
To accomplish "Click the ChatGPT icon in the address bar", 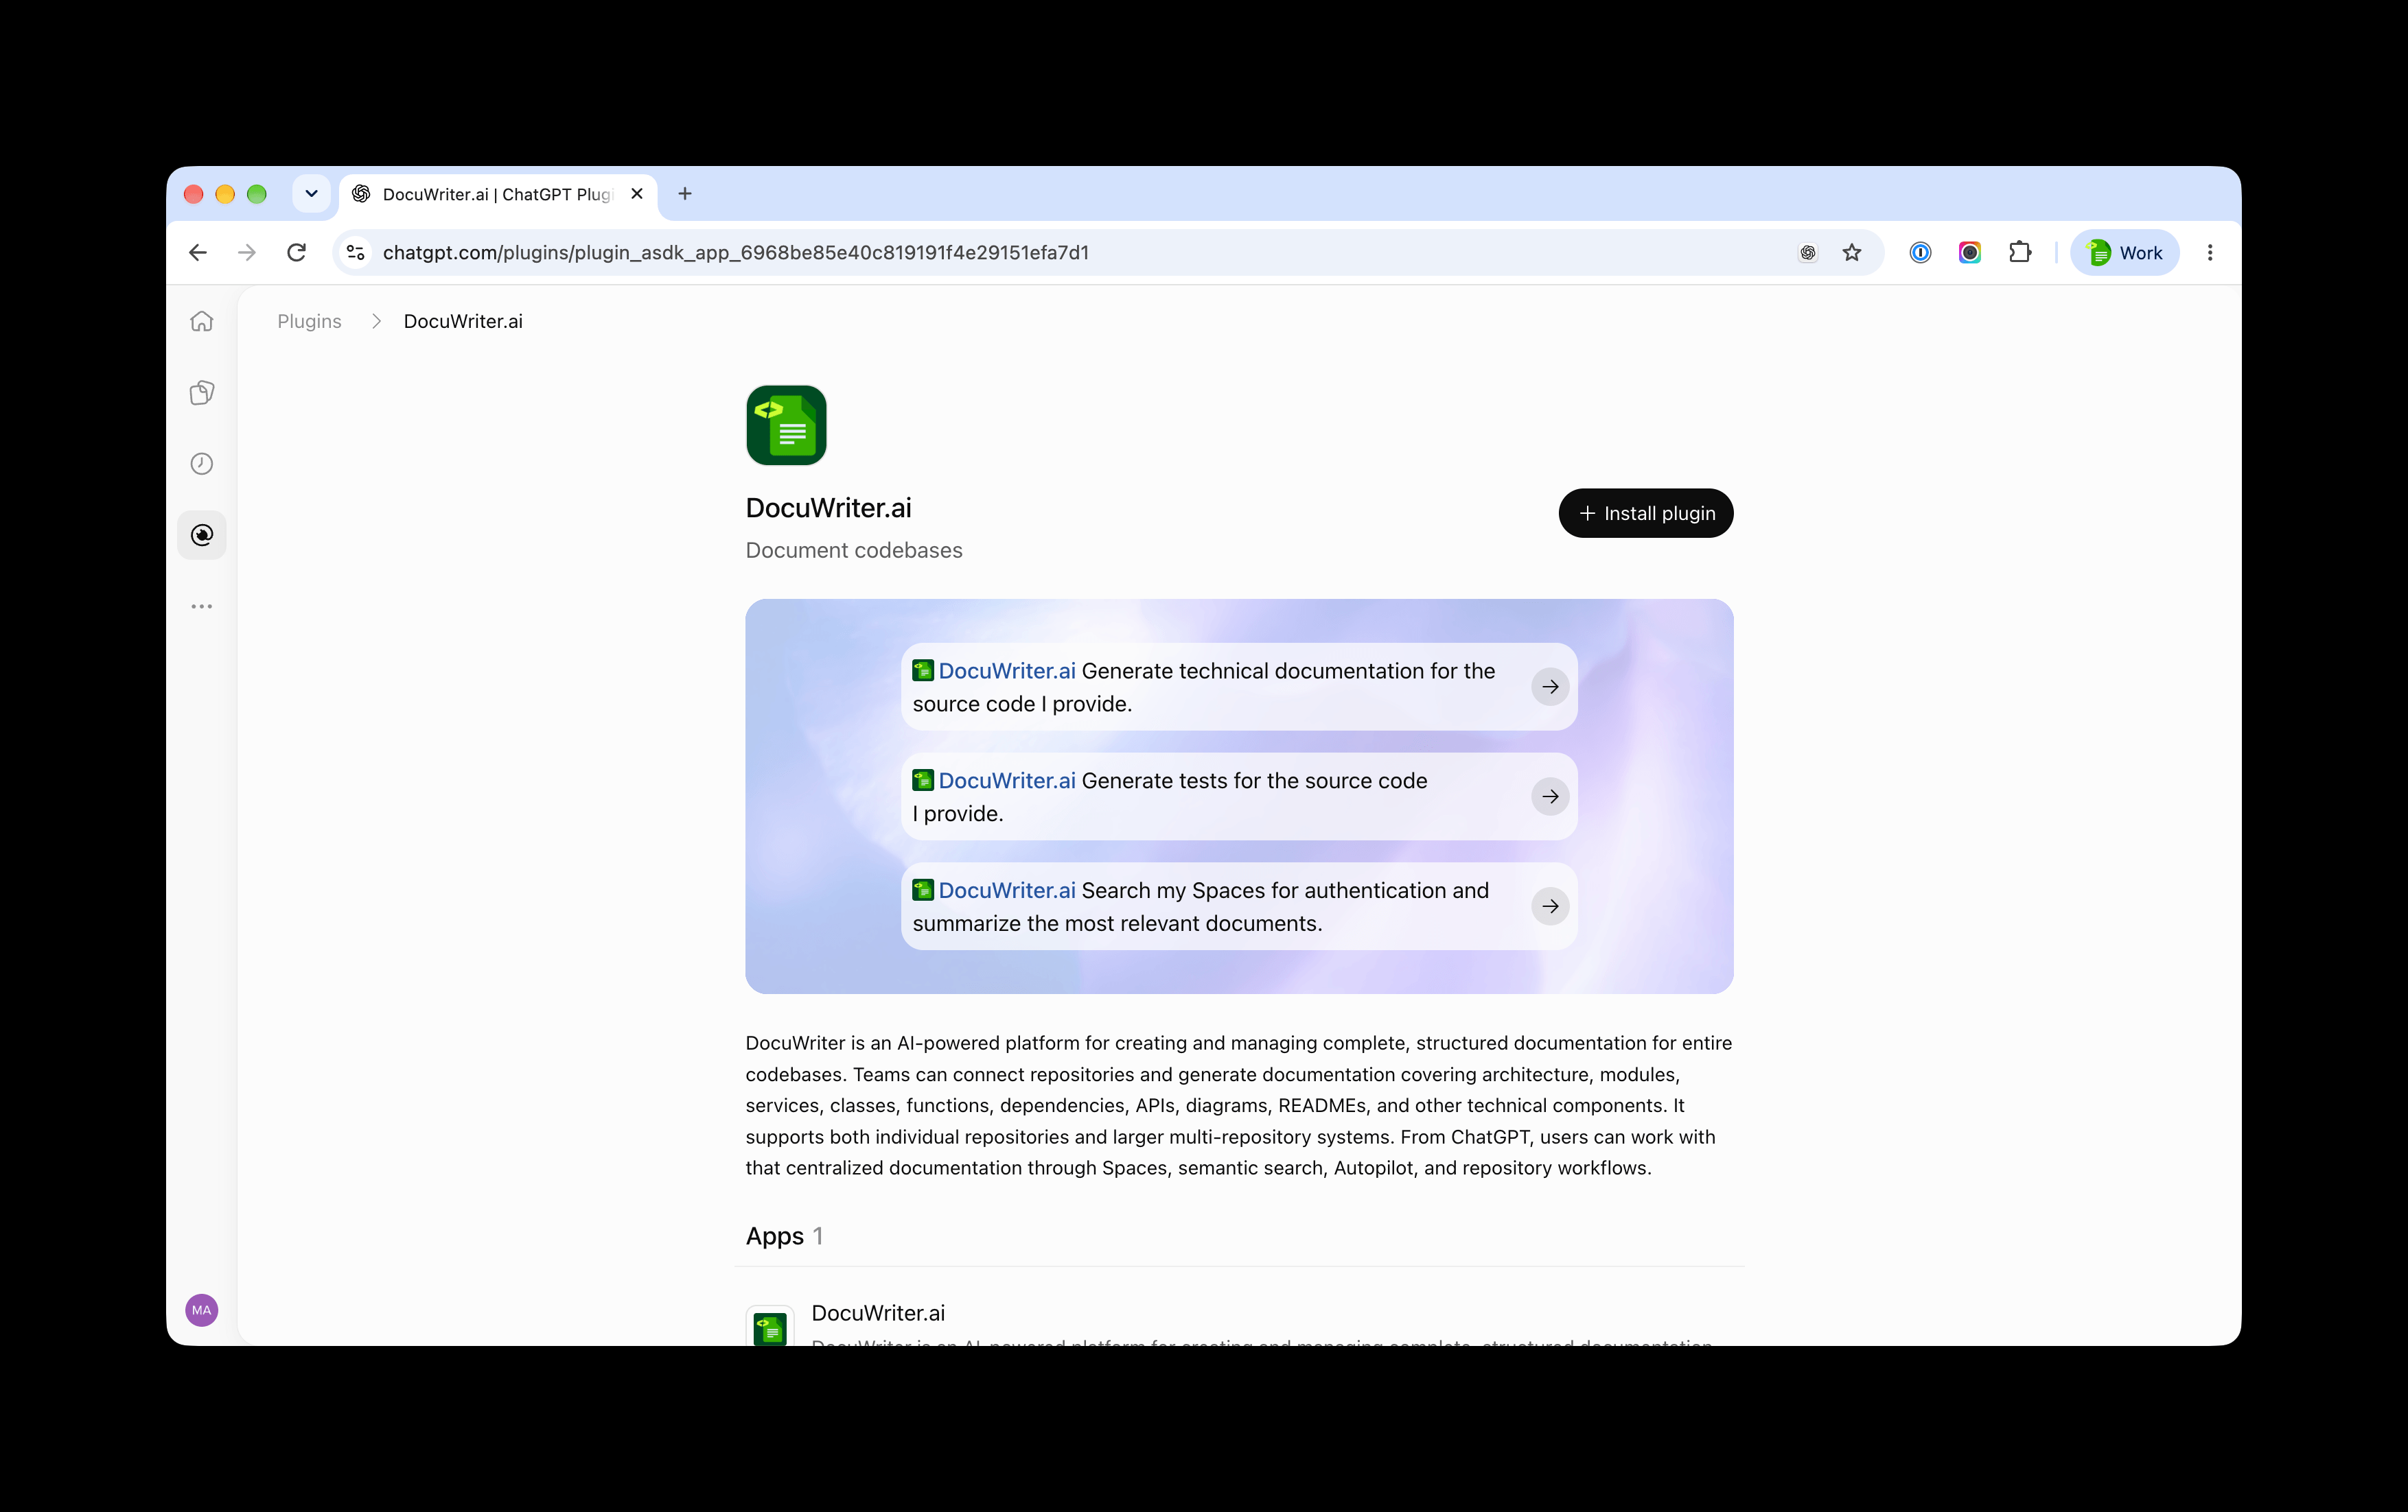I will [x=1808, y=253].
